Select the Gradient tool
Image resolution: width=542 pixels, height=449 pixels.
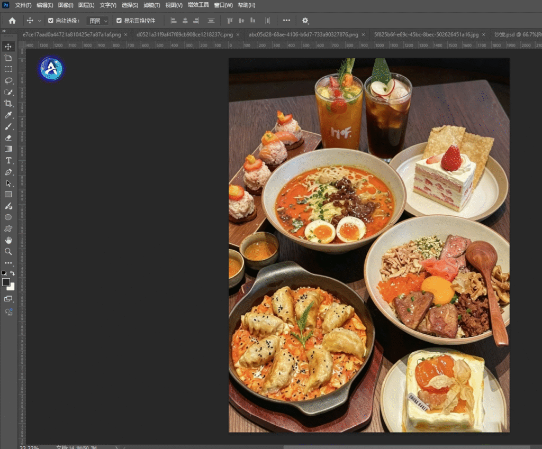click(x=8, y=149)
